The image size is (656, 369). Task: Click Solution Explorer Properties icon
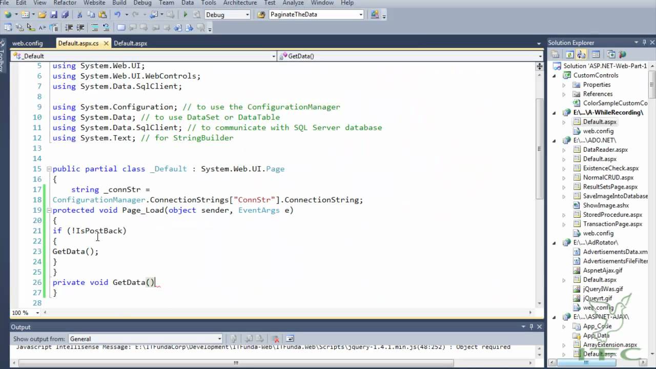(555, 54)
